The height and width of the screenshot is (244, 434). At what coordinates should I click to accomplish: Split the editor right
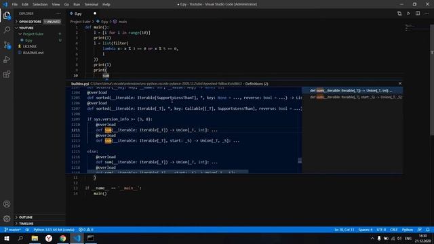pos(418,14)
